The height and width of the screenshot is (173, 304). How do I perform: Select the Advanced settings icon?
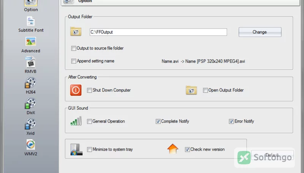click(31, 42)
